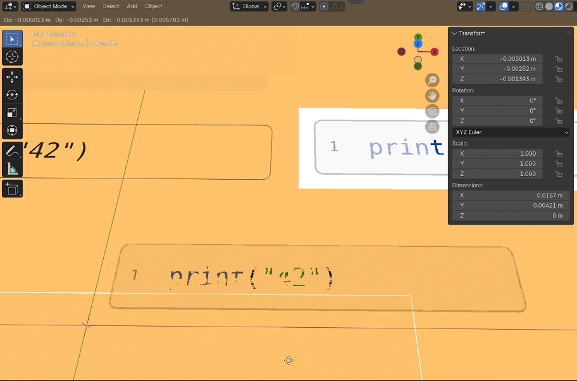Click Rotation X field 0°
The image size is (577, 381).
[497, 101]
